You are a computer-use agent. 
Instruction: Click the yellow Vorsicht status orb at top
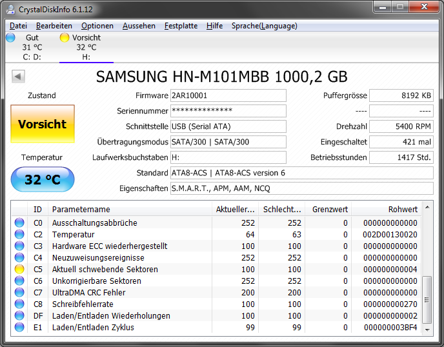tap(65, 37)
